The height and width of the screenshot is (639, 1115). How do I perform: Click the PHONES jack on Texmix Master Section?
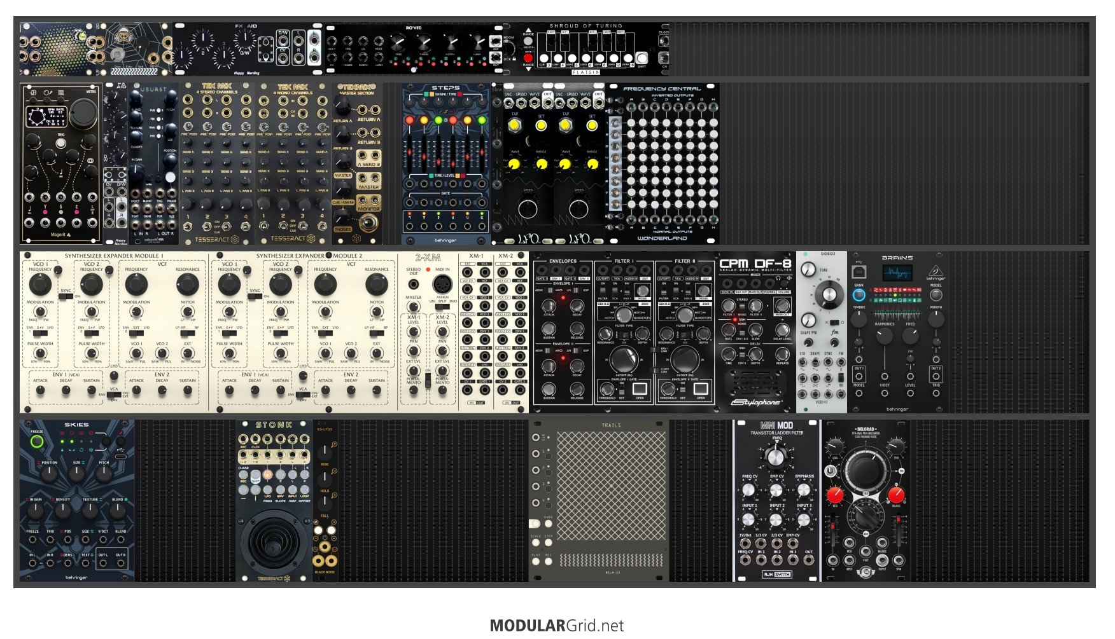pos(368,224)
